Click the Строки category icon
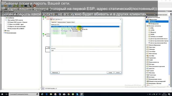This screenshot has height=96, width=172. click(x=148, y=71)
